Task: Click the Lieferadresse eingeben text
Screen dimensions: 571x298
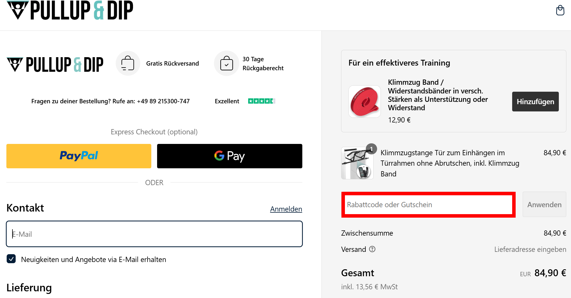Action: point(530,249)
